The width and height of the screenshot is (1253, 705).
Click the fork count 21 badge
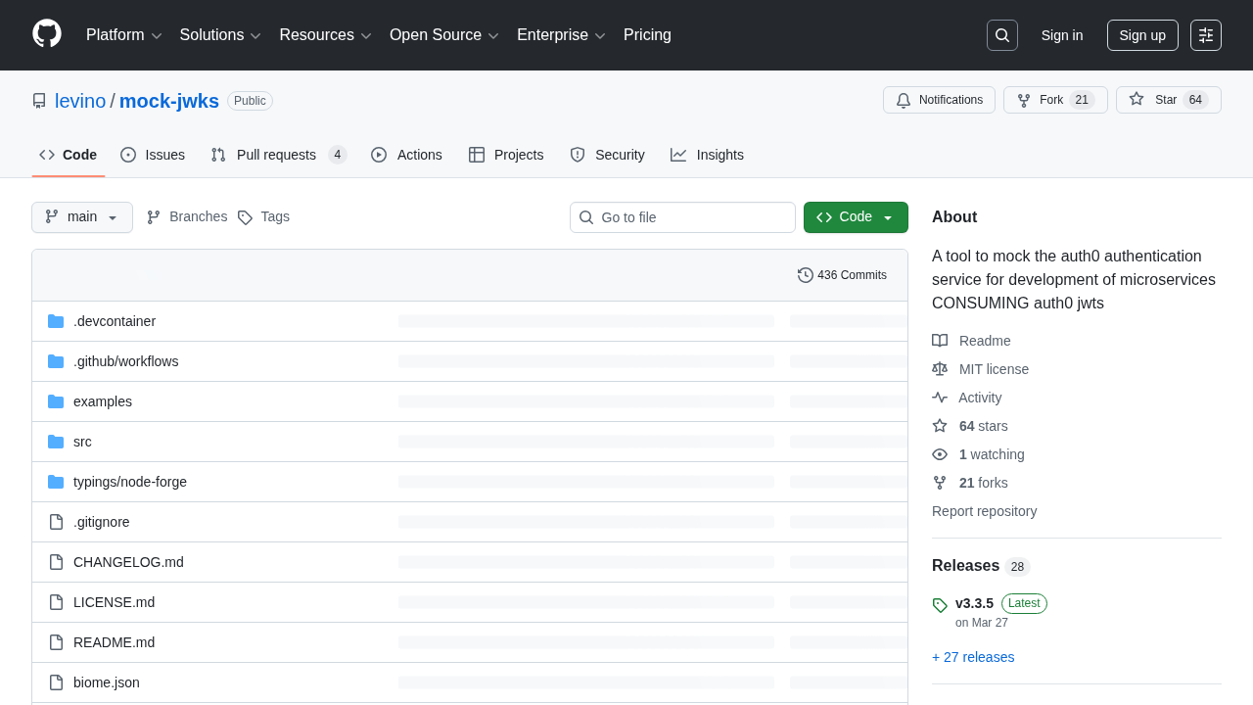(x=1083, y=100)
